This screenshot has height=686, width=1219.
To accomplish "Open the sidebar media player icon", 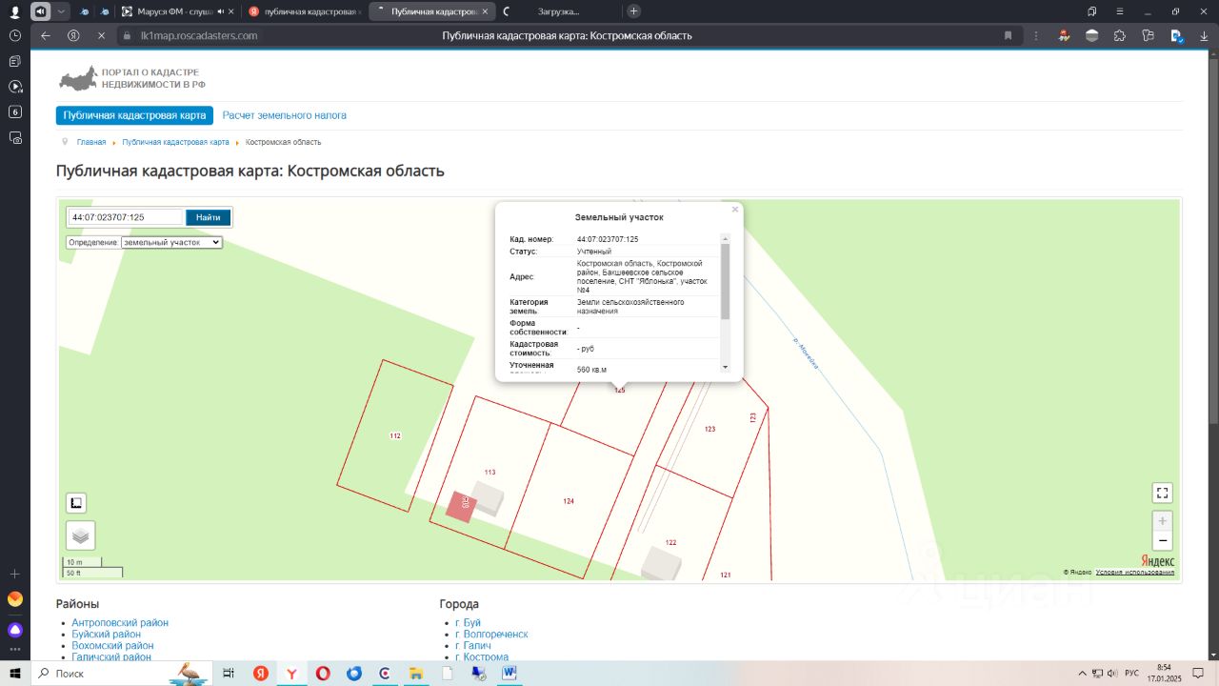I will tap(15, 87).
